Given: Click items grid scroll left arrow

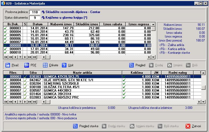Looking at the screenshot, I should [44, 102].
